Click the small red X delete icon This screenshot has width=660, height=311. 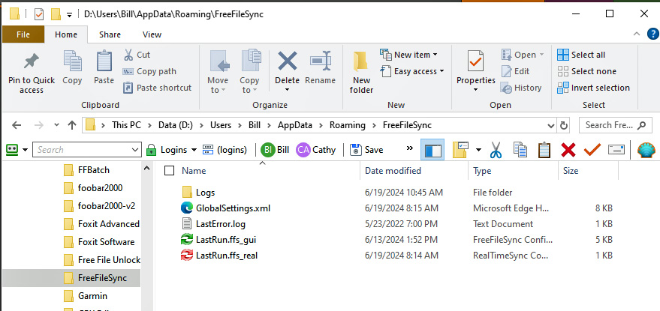(x=568, y=150)
